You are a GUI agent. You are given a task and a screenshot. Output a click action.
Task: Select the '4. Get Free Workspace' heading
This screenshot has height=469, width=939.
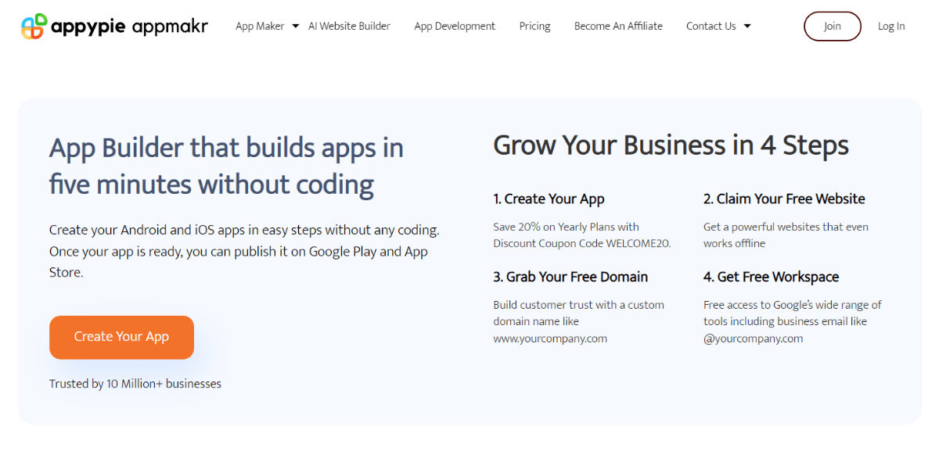(x=771, y=277)
